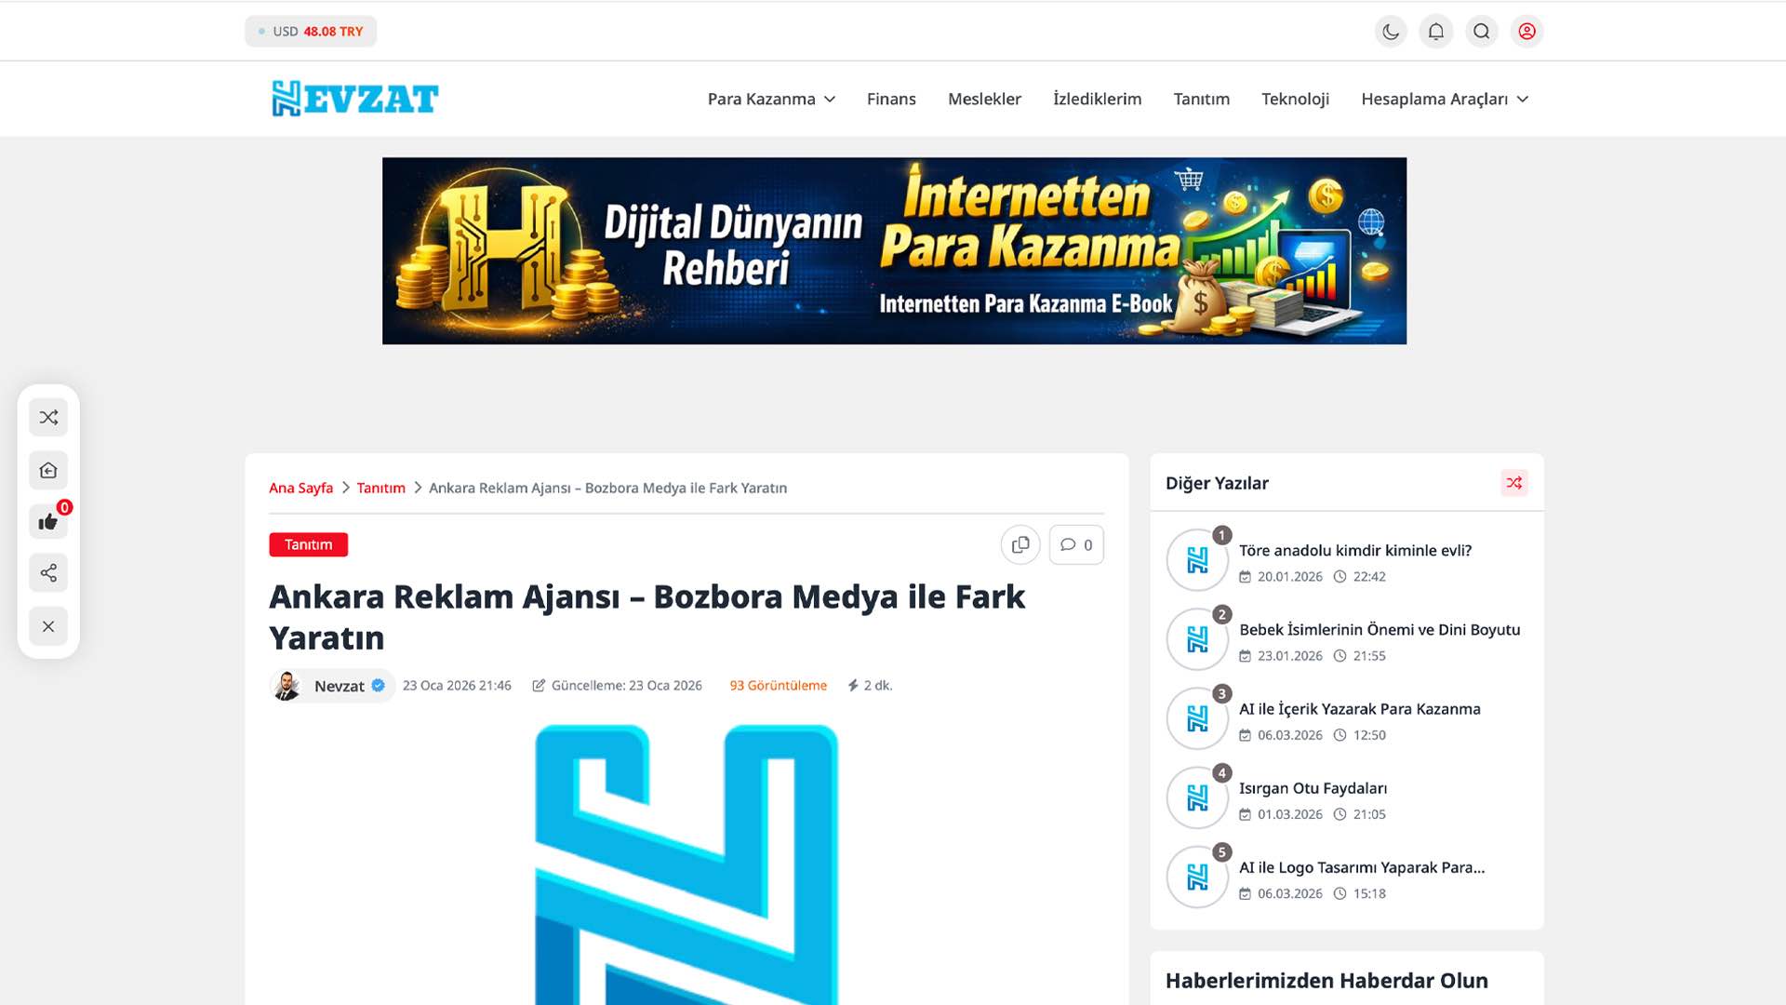This screenshot has height=1005, width=1786.
Task: Click the 01.03.2026 date under Isırgan Otu
Action: 1289,813
